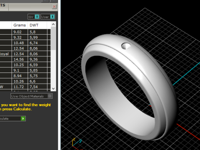Toggle the User switch
The image size is (200, 150).
click(48, 17)
